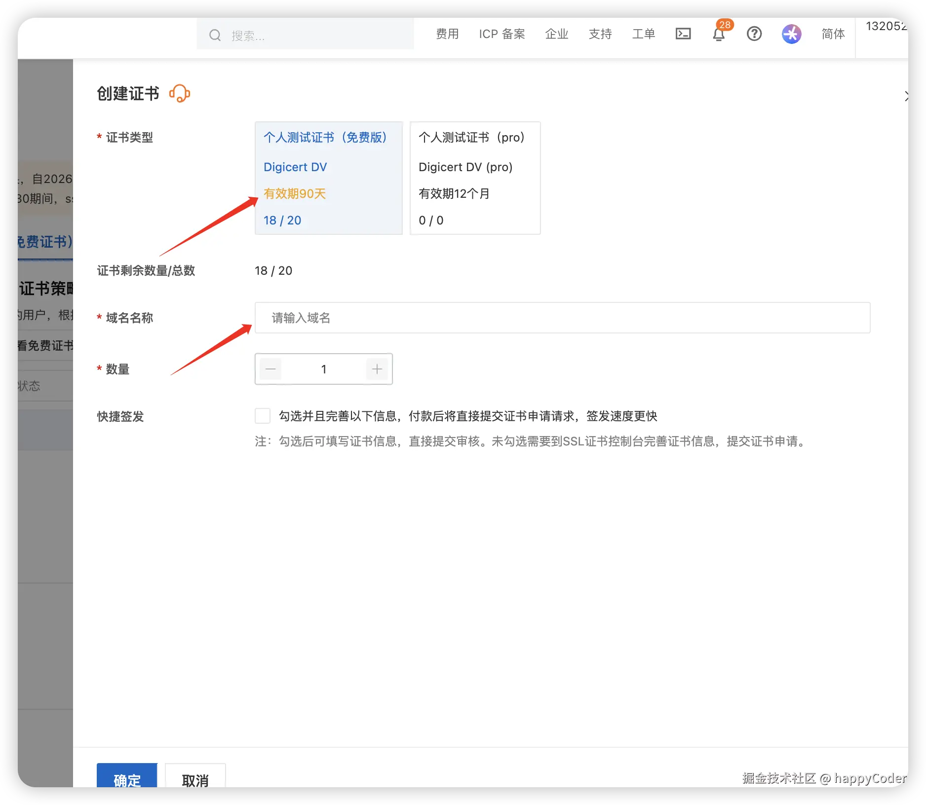Open the 费用 menu
The image size is (926, 805).
pyautogui.click(x=447, y=34)
